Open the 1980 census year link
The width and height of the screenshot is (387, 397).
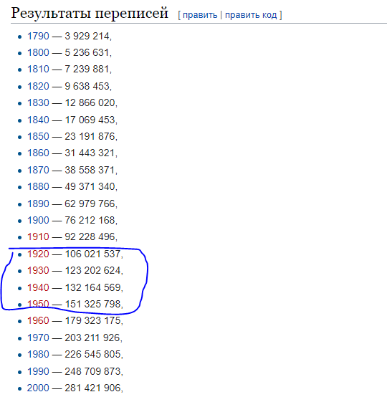click(38, 354)
